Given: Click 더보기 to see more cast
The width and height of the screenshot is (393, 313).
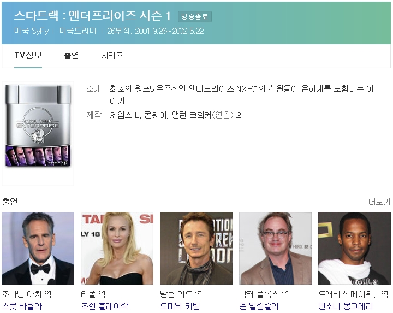Looking at the screenshot, I should coord(379,202).
